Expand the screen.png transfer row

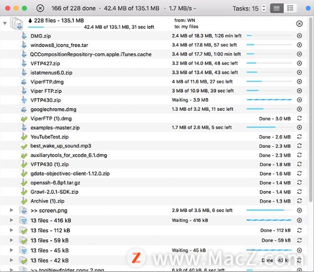click(11, 210)
